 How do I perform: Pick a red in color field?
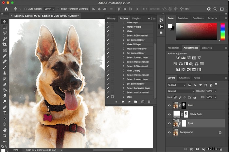pyautogui.click(x=196, y=32)
